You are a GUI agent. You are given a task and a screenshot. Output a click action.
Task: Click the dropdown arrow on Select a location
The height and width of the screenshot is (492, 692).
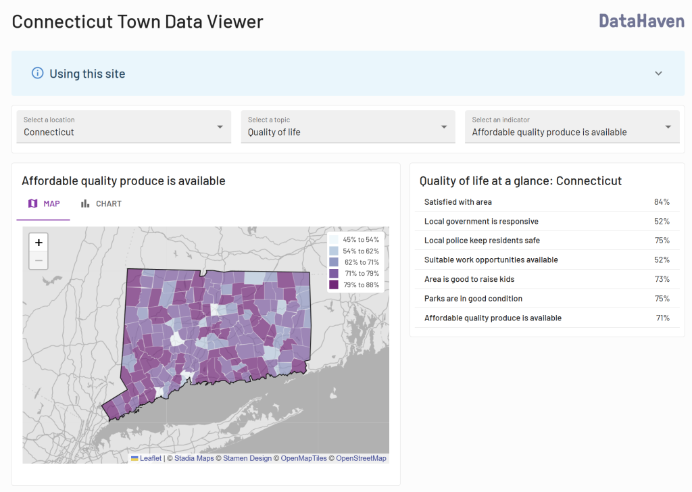pyautogui.click(x=219, y=126)
